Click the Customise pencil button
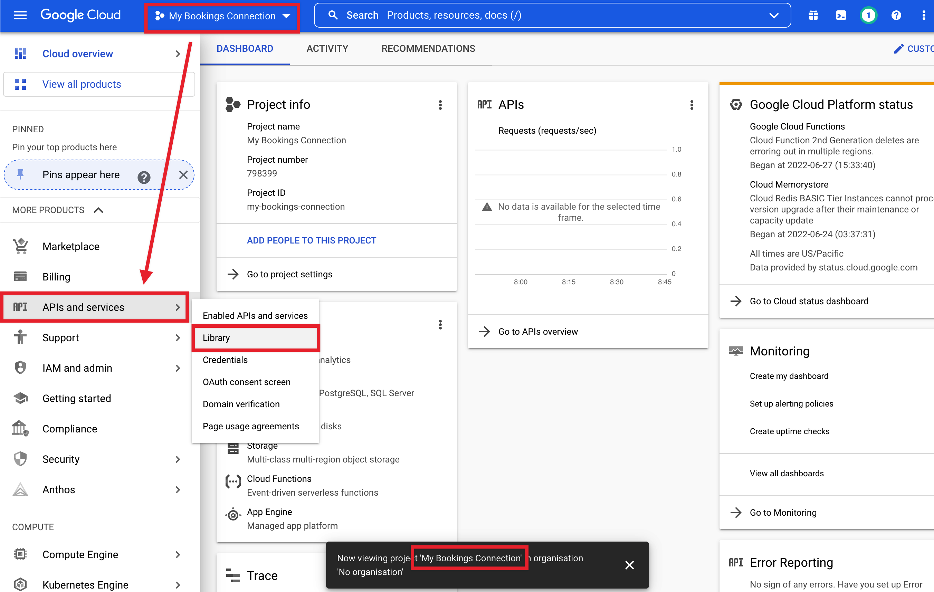The width and height of the screenshot is (934, 592). pyautogui.click(x=914, y=48)
